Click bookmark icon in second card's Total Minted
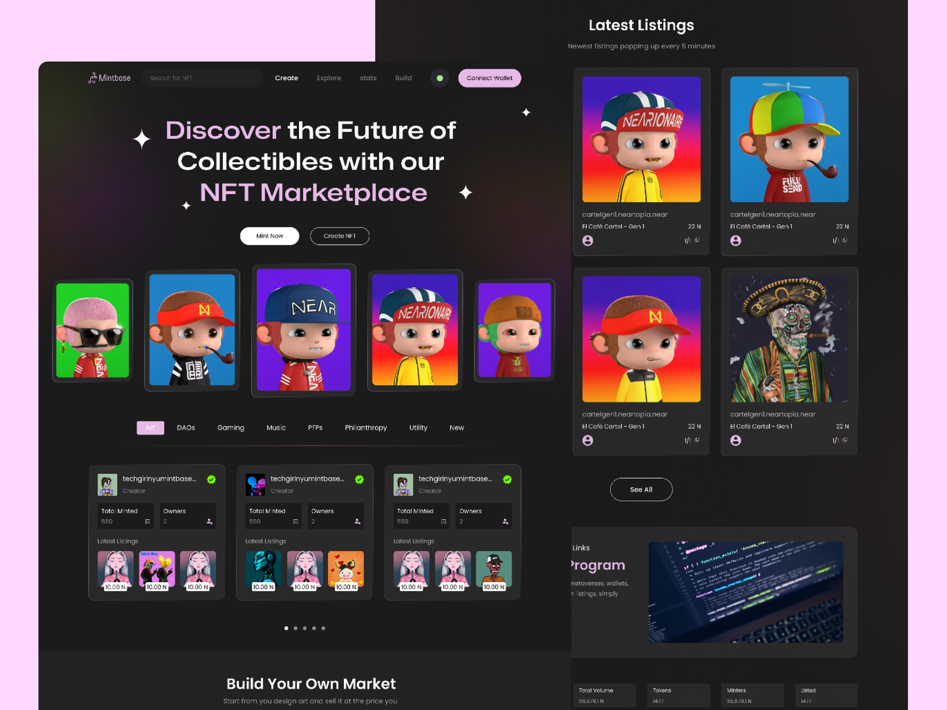The image size is (947, 710). point(295,521)
